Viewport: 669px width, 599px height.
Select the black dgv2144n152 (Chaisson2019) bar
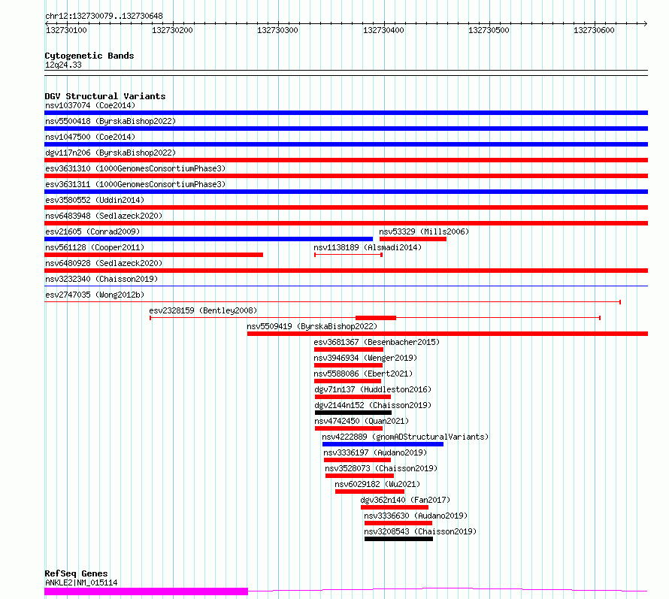click(353, 413)
